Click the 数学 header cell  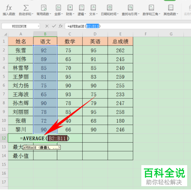pos(70,41)
